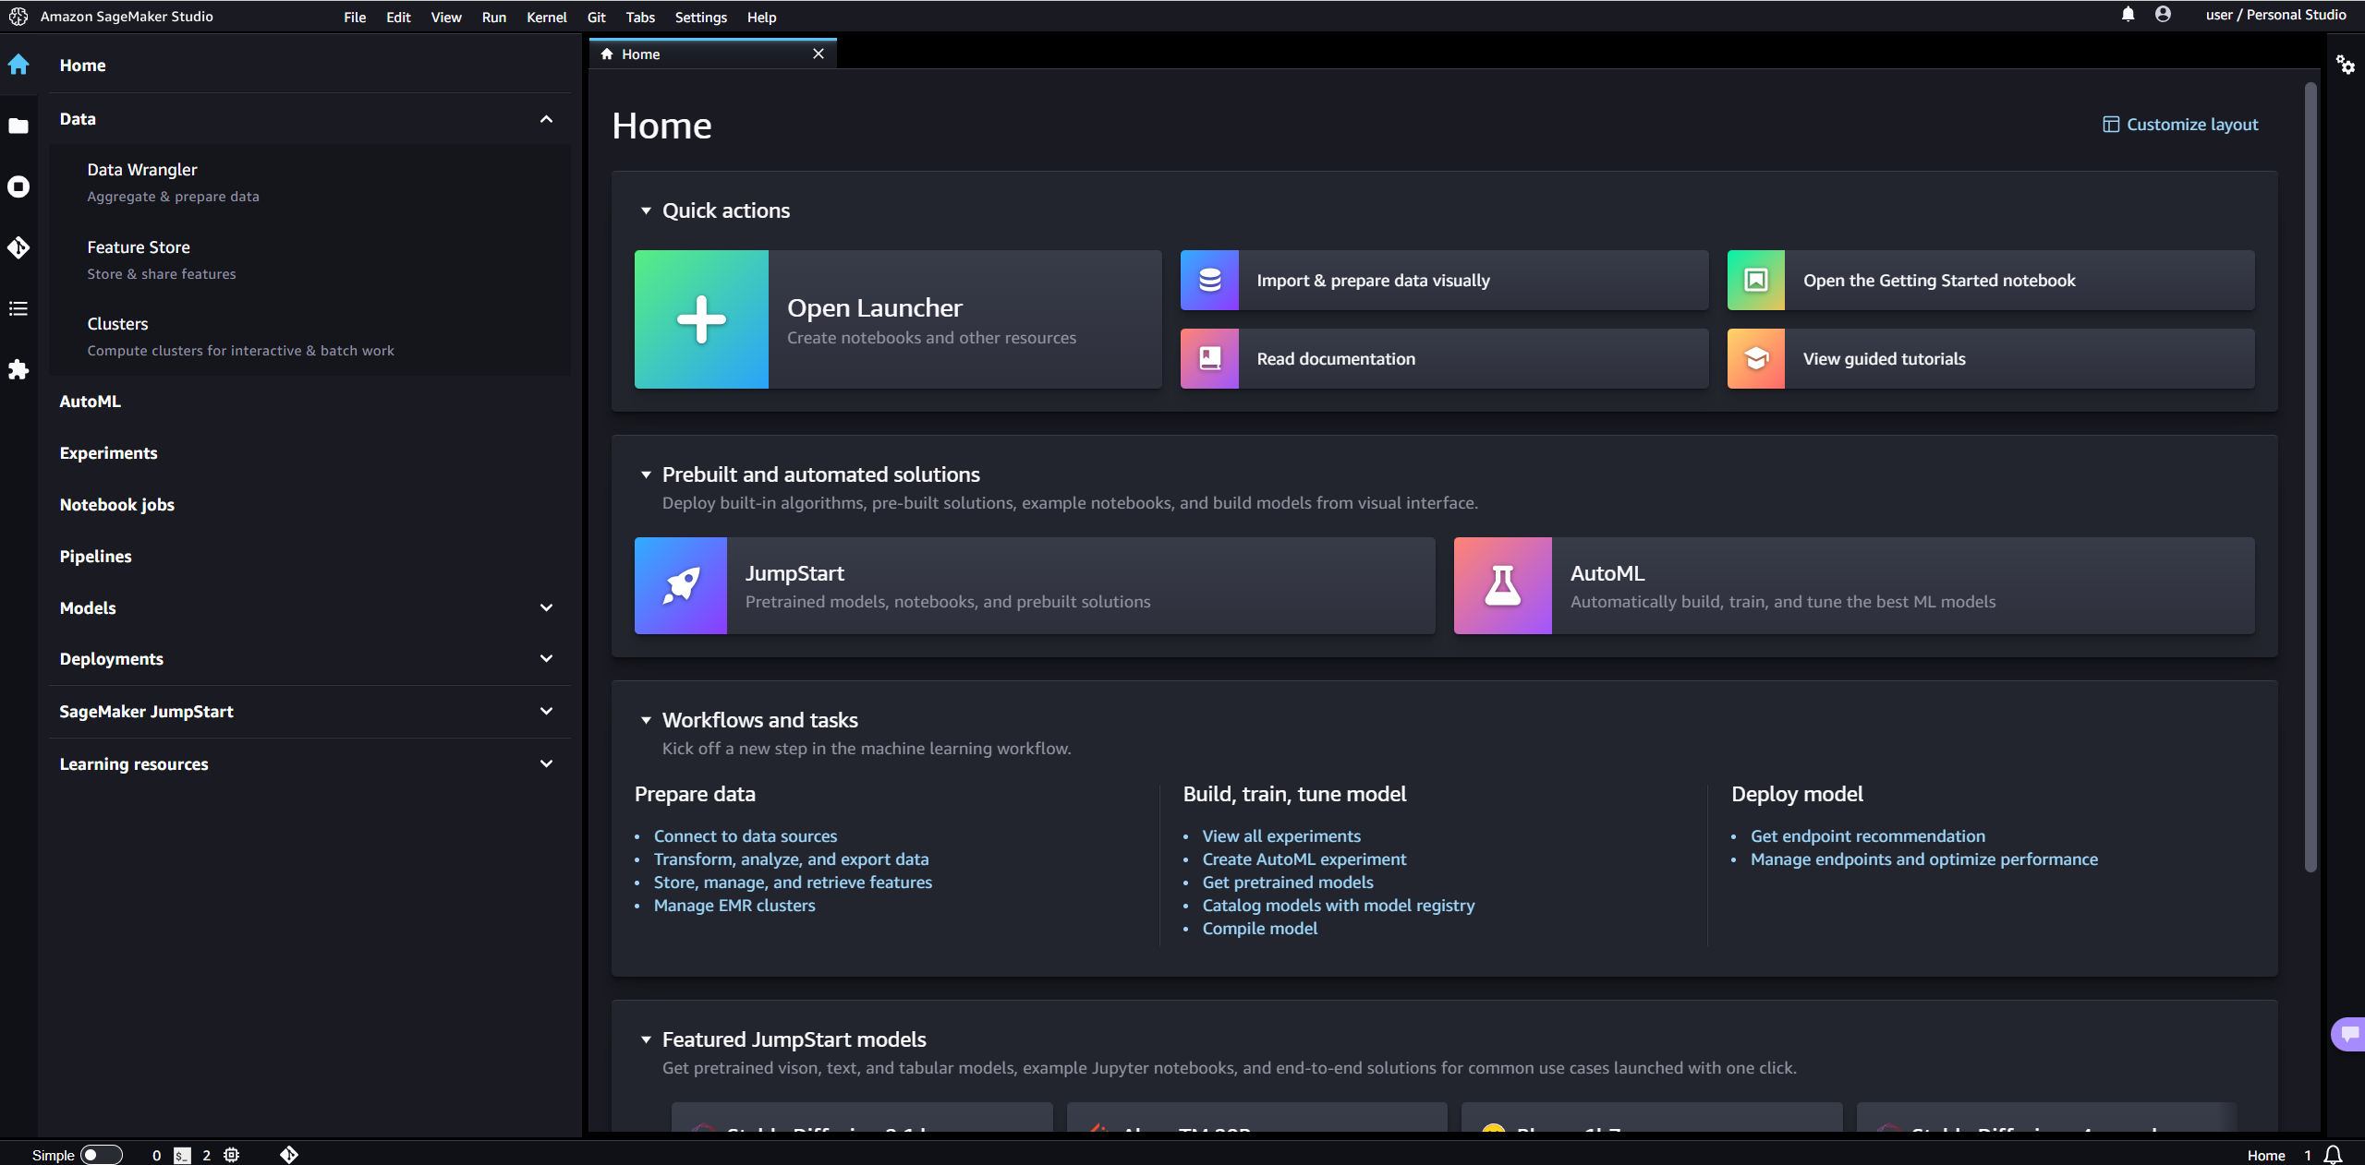This screenshot has height=1165, width=2365.
Task: Toggle the Simple mode switch
Action: pyautogui.click(x=101, y=1155)
